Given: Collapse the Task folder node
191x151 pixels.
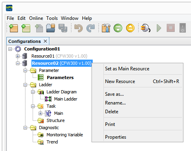Looking at the screenshot, I should pos(33,106).
